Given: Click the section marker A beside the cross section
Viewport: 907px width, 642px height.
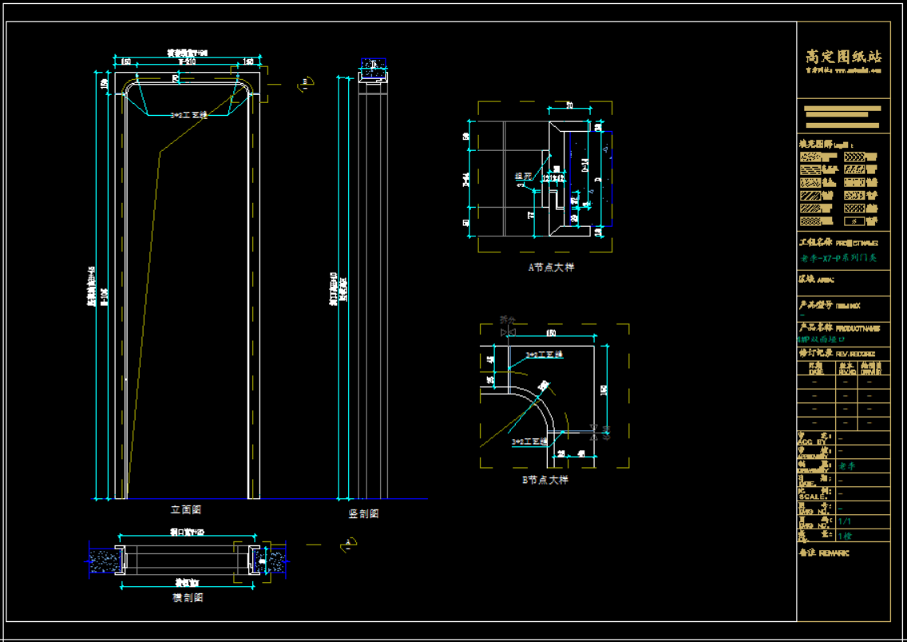Looking at the screenshot, I should coord(347,545).
